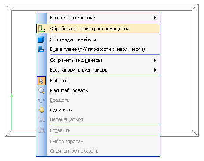
Task: Choose Сдвинуть from the context menu
Action: click(x=98, y=110)
